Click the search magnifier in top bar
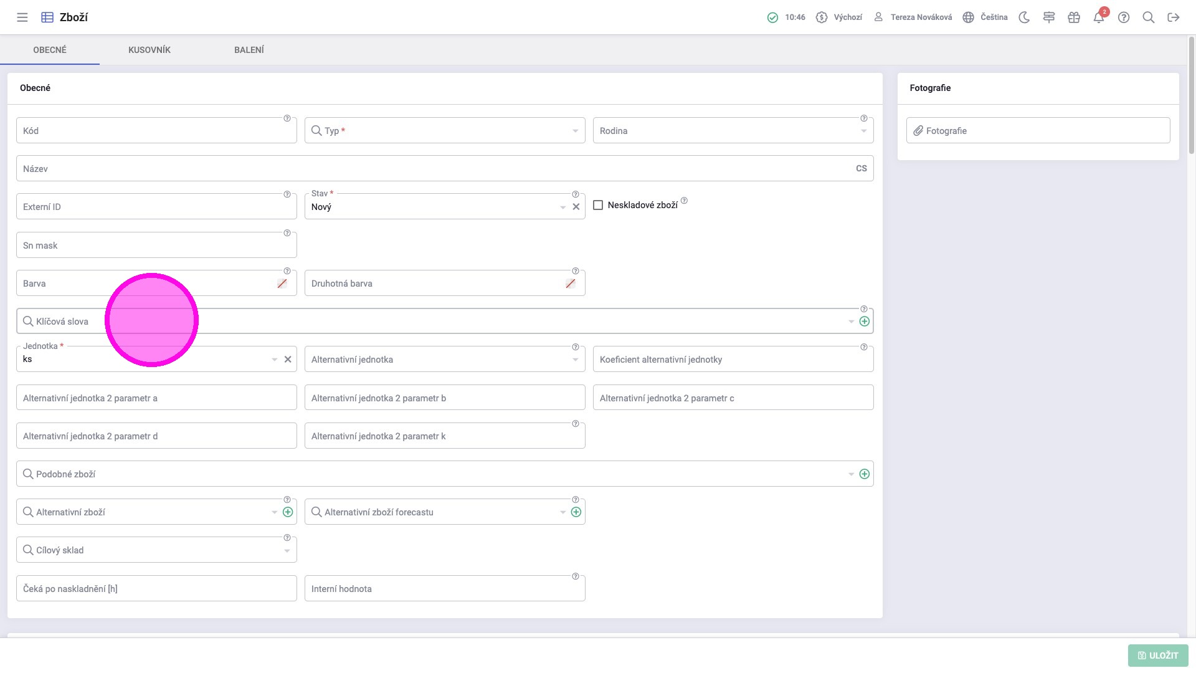The height and width of the screenshot is (673, 1196). pyautogui.click(x=1149, y=17)
